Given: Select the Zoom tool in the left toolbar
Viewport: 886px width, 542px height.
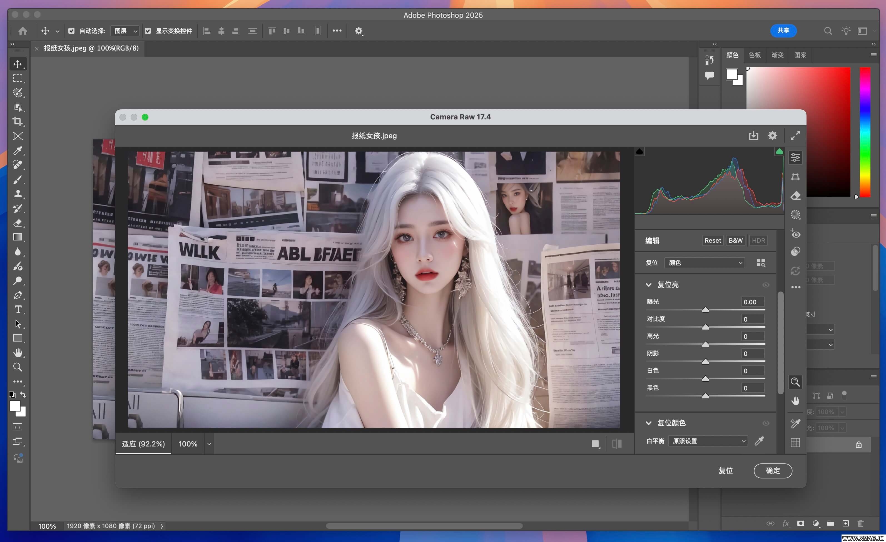Looking at the screenshot, I should coord(18,367).
